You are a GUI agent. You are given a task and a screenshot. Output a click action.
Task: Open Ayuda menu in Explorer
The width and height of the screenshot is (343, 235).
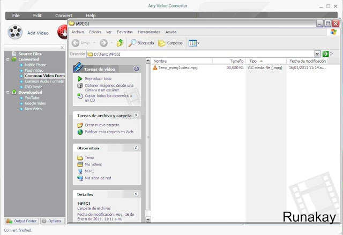click(171, 32)
